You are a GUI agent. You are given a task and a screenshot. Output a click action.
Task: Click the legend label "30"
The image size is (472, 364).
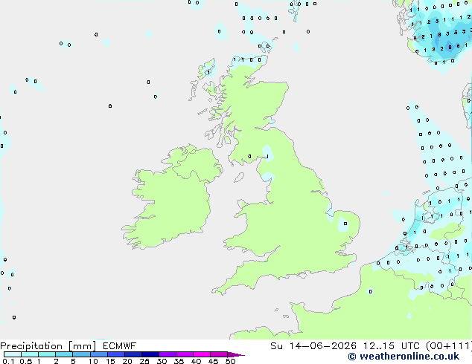coord(162,361)
